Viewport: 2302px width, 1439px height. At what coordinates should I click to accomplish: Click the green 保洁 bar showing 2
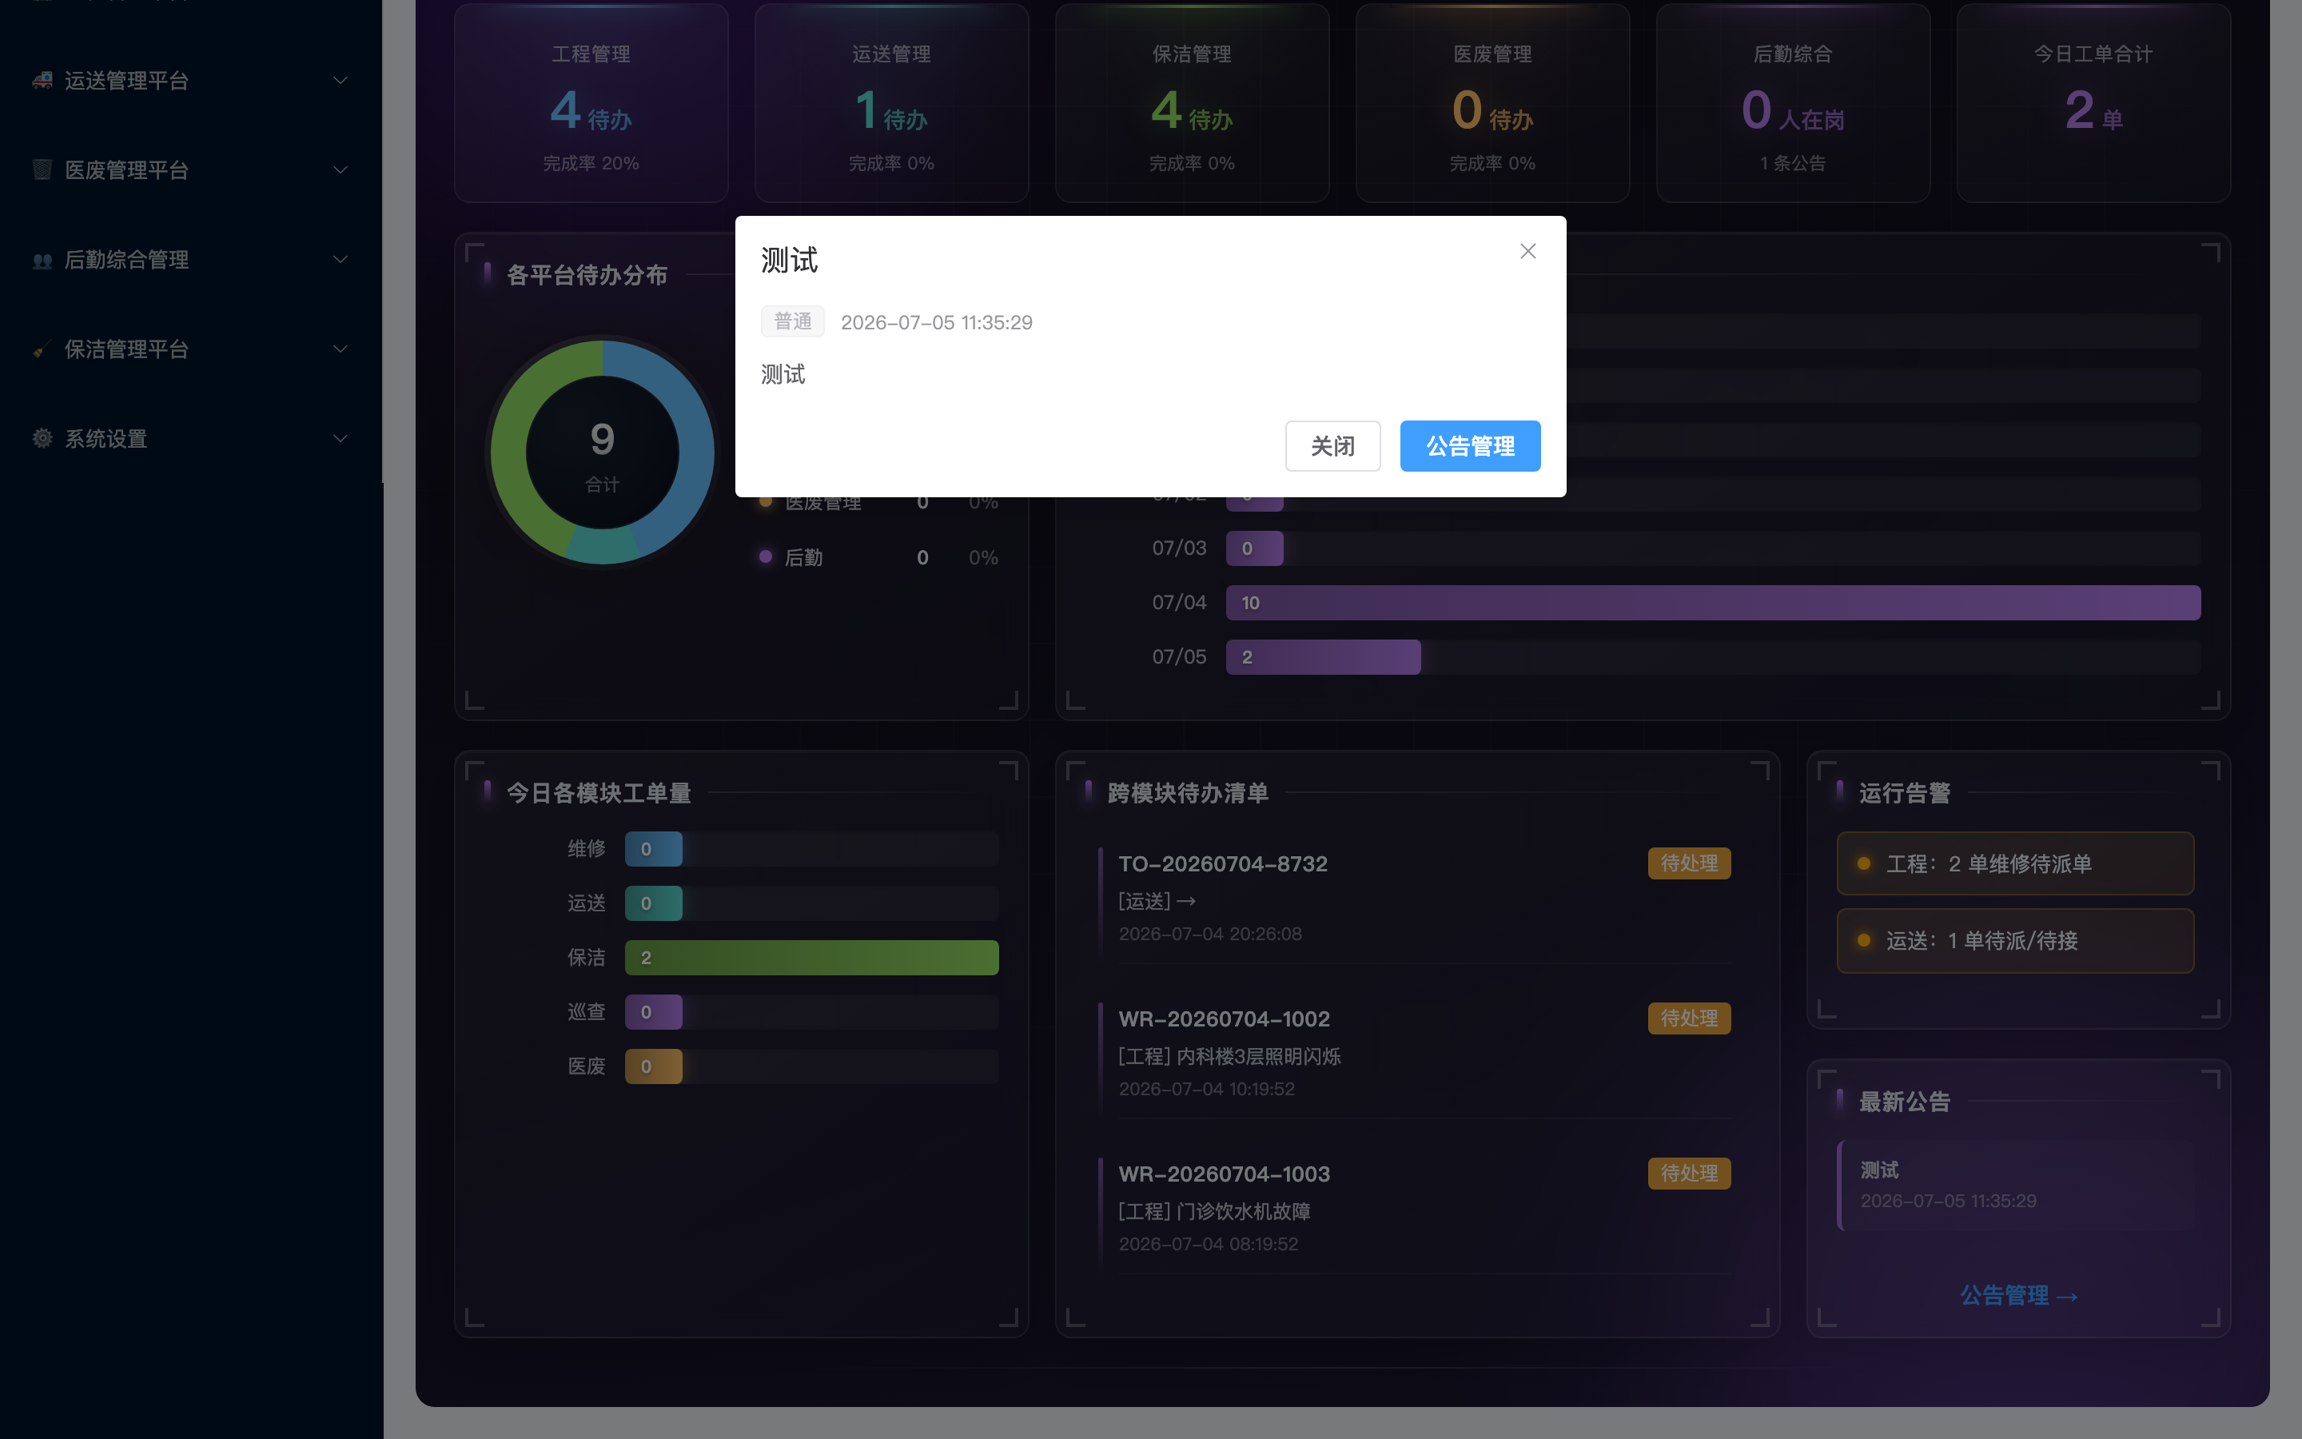click(x=811, y=958)
